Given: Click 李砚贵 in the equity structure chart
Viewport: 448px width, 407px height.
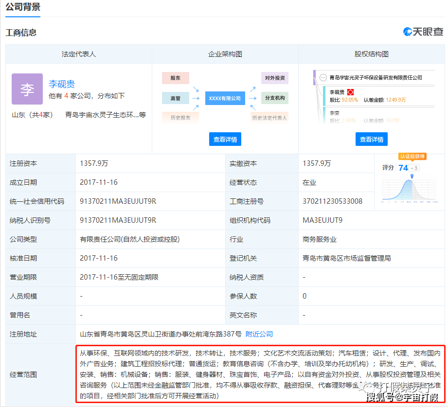Looking at the screenshot, I should coord(337,92).
